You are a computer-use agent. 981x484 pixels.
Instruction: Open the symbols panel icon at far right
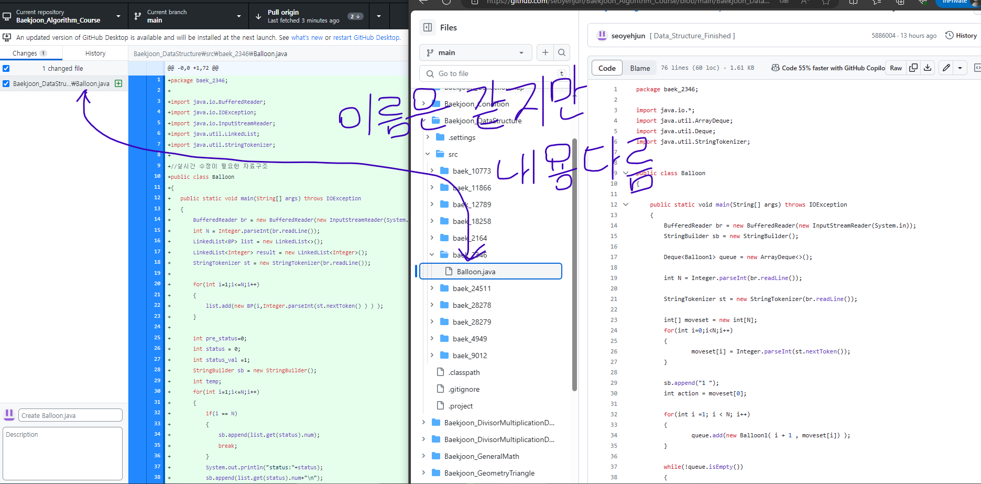(x=977, y=68)
